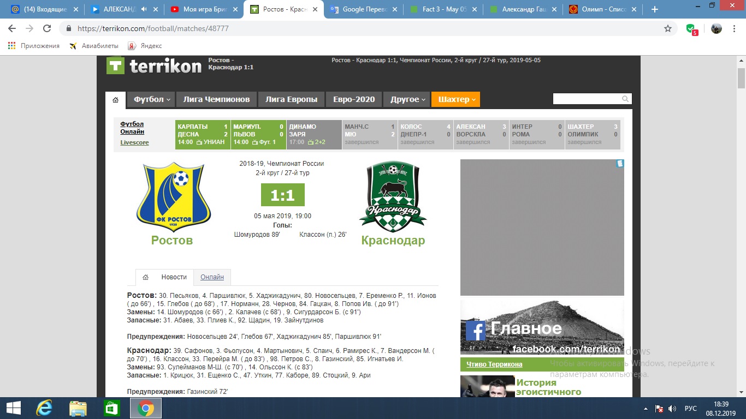Open the Чтиво Террикона link
Screen dimensions: 746x419
pyautogui.click(x=494, y=364)
